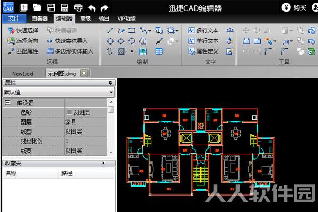
Task: Click the 购买 purchase button
Action: (x=294, y=8)
